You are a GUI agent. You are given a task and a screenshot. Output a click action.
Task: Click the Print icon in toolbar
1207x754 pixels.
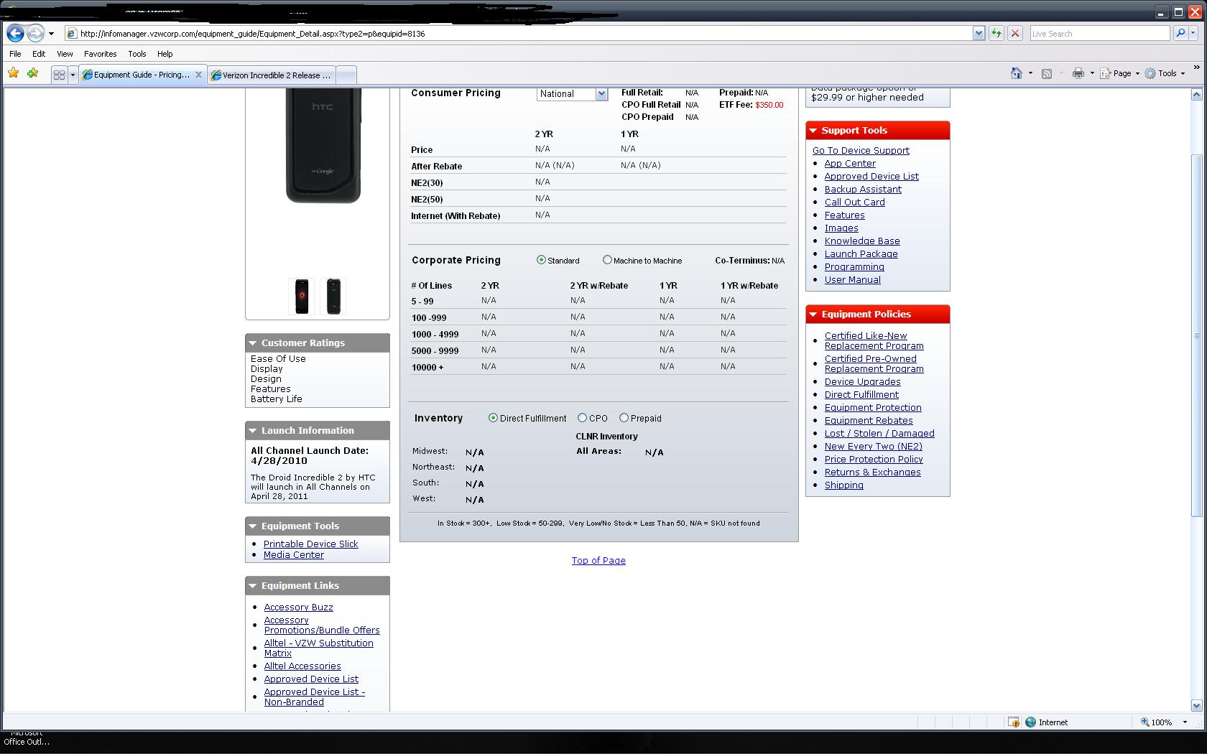[1078, 73]
